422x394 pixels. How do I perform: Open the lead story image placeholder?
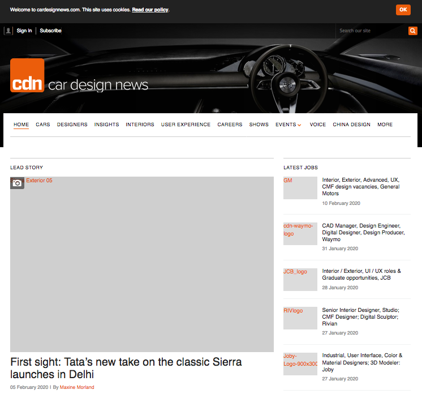[x=142, y=264]
